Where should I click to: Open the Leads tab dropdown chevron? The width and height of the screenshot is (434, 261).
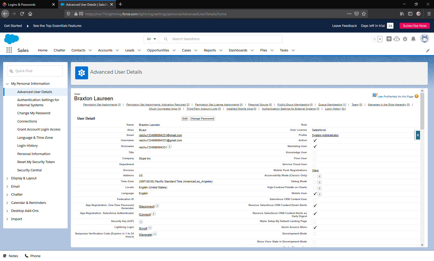(x=139, y=50)
